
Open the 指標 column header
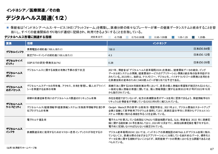pyautogui.click(x=30, y=44)
